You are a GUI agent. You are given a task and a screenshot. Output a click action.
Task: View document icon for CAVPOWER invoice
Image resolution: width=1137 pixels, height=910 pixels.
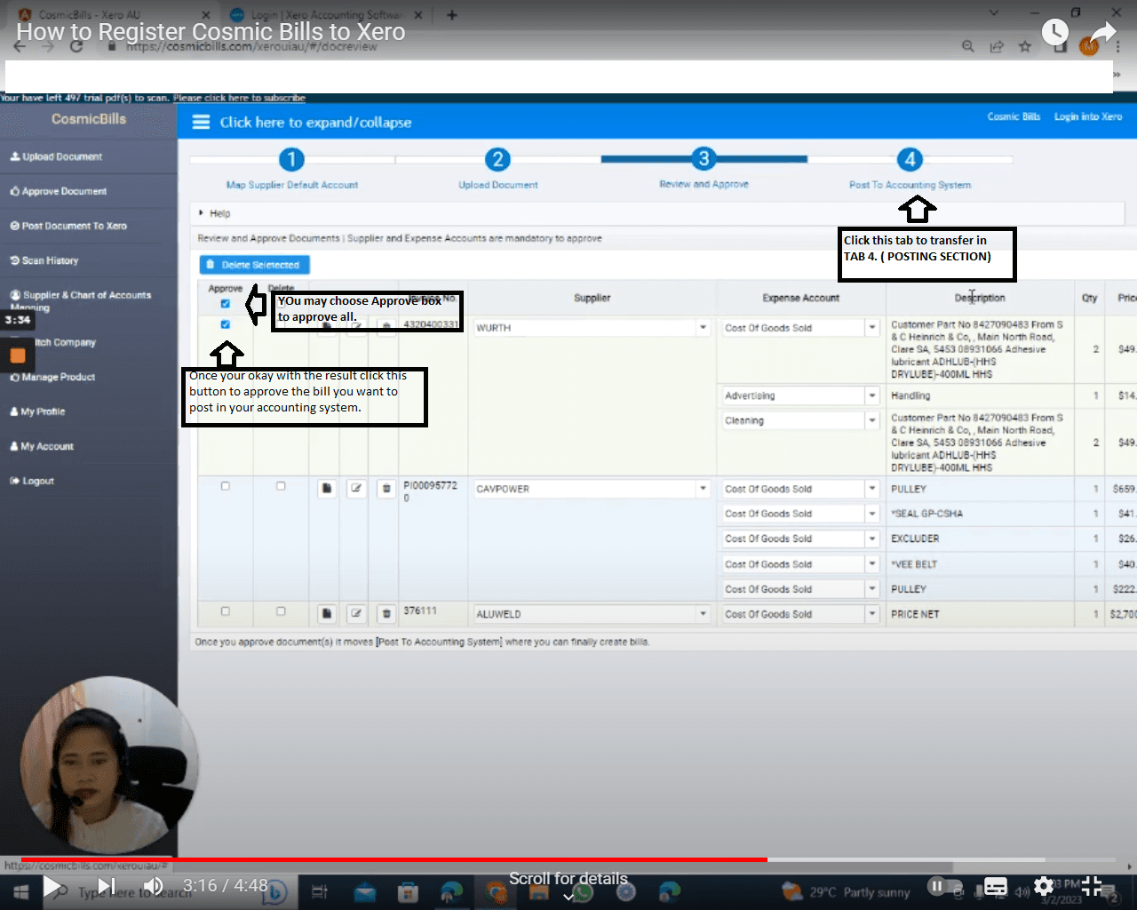pyautogui.click(x=327, y=488)
